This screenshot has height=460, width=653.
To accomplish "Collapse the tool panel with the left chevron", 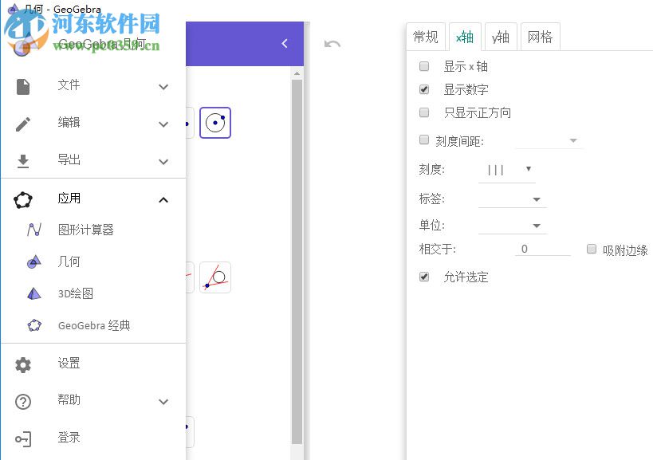I will (285, 43).
